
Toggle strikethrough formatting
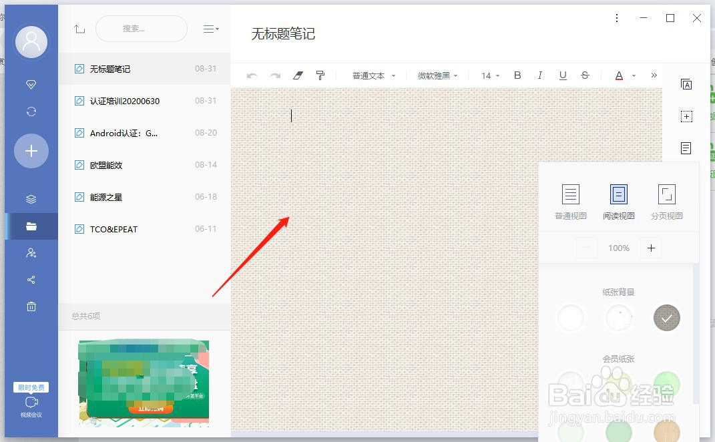(x=585, y=75)
